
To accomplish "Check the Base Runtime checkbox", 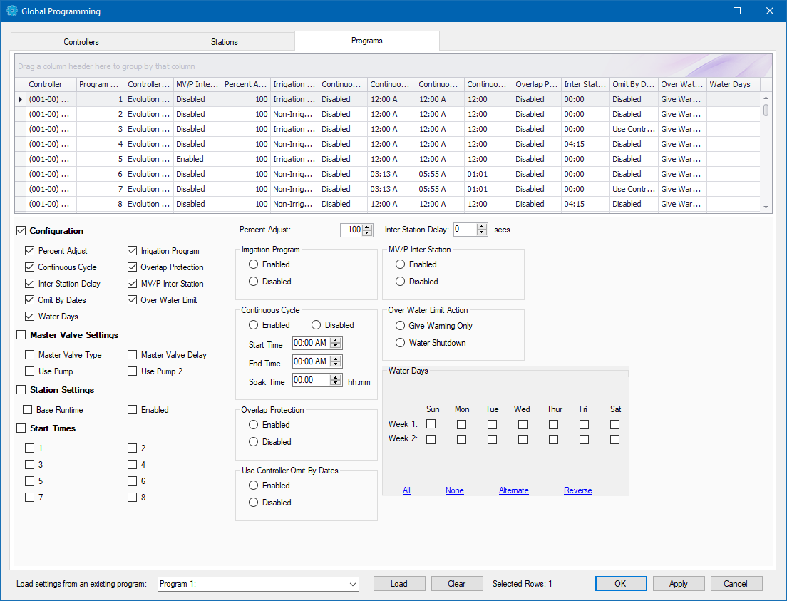I will pos(28,410).
